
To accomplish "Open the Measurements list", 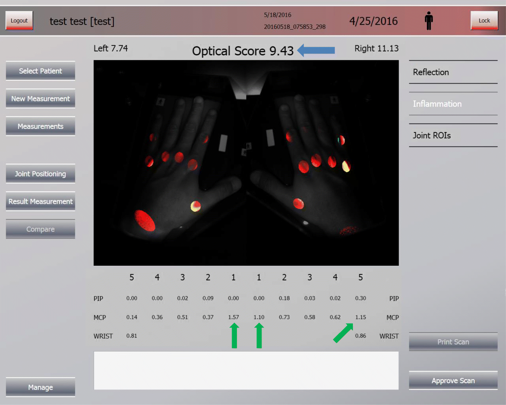I will click(x=40, y=126).
